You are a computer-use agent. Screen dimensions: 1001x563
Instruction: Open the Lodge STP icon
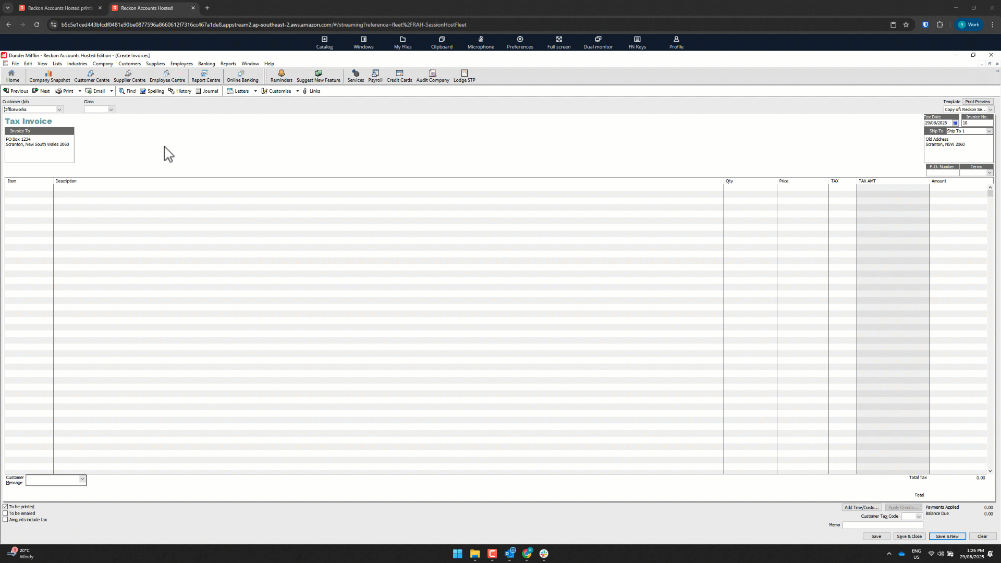click(464, 76)
